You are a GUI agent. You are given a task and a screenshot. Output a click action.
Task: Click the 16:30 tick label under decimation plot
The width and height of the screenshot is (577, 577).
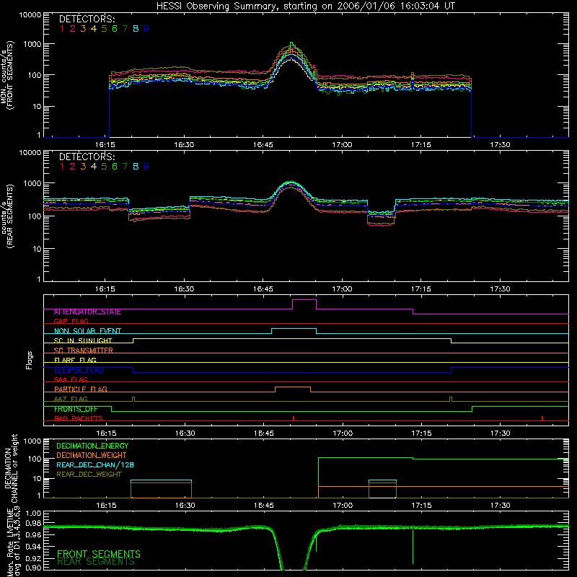(185, 506)
